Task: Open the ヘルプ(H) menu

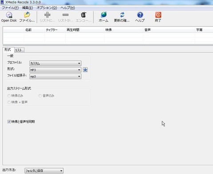Action: click(x=68, y=8)
